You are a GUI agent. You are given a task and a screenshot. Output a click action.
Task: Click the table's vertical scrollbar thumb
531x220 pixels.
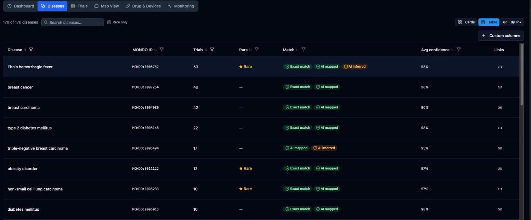pos(522,74)
